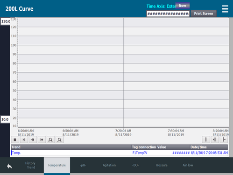The height and width of the screenshot is (175, 233).
Task: Open the Agitation tab
Action: click(x=109, y=165)
